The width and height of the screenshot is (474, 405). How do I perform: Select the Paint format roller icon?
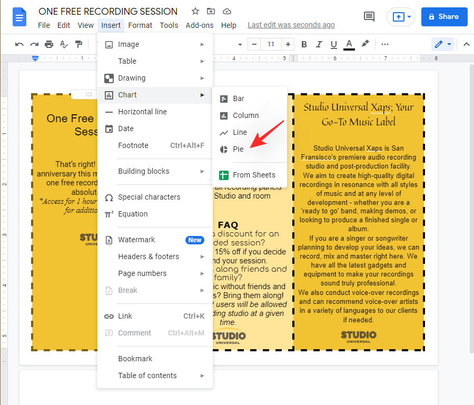click(78, 44)
